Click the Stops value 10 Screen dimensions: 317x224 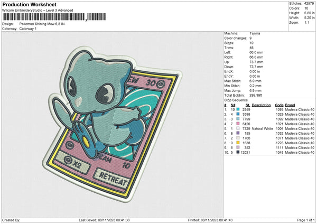point(251,43)
